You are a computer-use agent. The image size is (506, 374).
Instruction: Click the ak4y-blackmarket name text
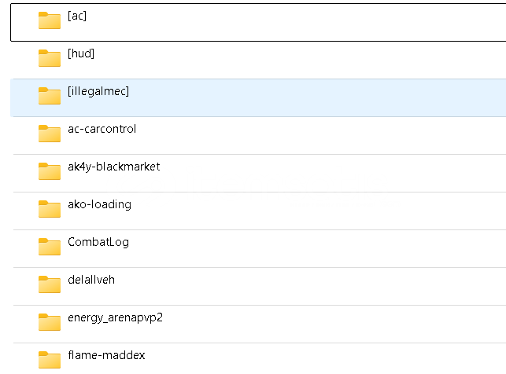[x=114, y=167]
